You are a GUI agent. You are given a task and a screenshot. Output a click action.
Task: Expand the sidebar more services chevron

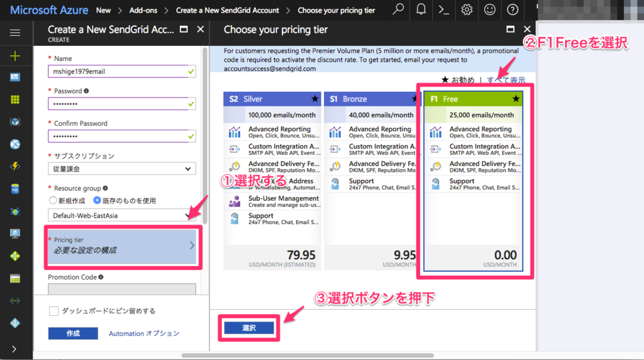14,349
